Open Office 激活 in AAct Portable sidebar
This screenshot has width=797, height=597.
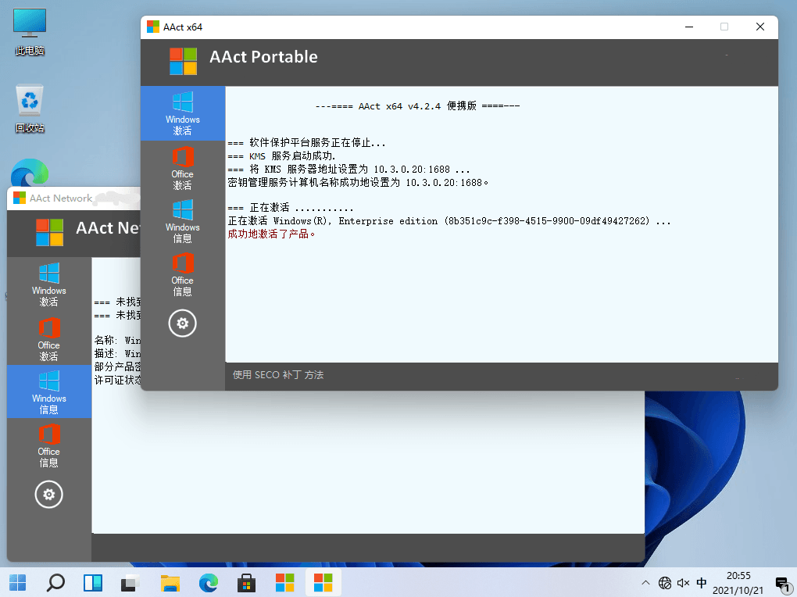click(x=183, y=168)
